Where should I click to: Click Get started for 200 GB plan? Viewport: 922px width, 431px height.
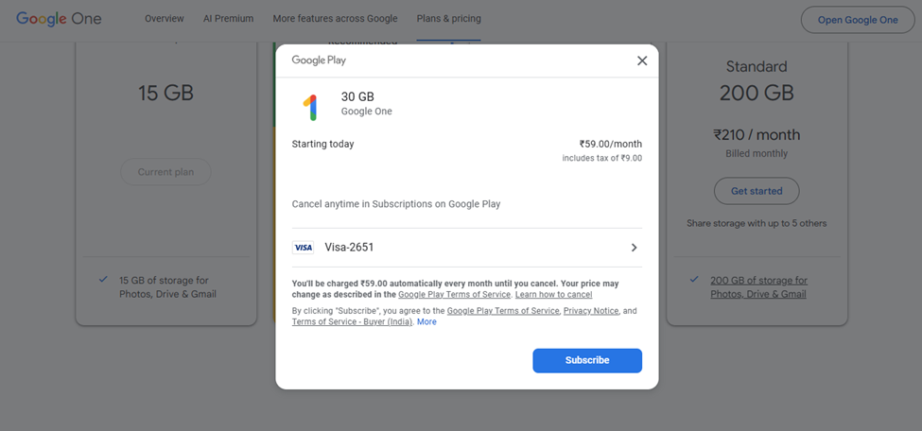tap(757, 191)
